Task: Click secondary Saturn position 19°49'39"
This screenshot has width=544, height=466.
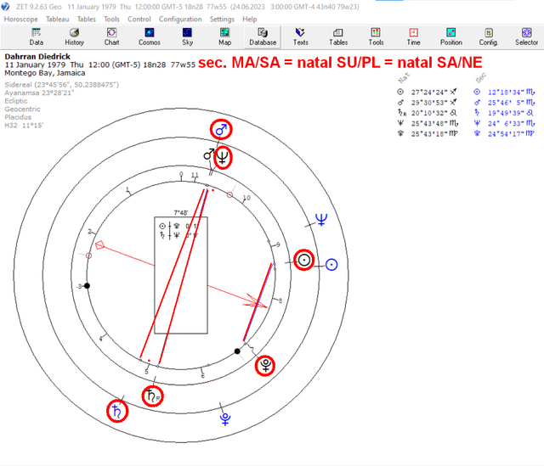Action: [x=506, y=113]
